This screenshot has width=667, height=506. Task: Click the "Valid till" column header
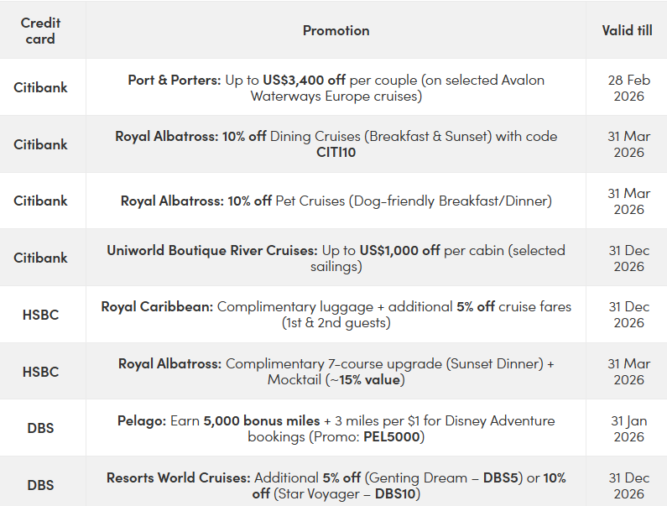pyautogui.click(x=627, y=30)
